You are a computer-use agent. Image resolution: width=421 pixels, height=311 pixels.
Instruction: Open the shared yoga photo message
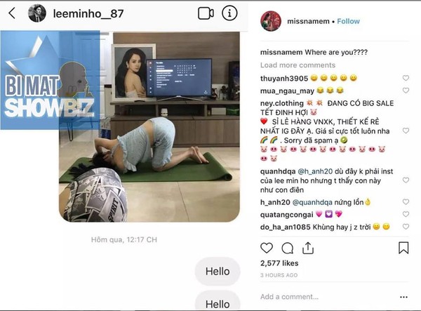point(149,127)
